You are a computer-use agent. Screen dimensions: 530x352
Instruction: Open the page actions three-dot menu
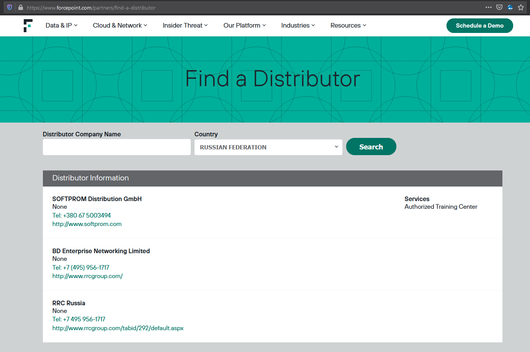(488, 7)
